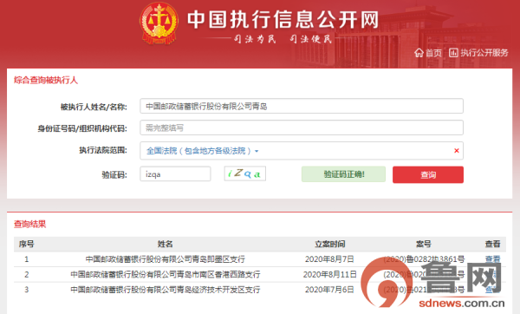Select the 立案时间 column header
This screenshot has height=314, width=520.
point(329,244)
